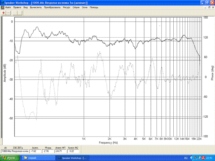This screenshot has width=215, height=161.
Task: Click the Frequency (Hz) axis label
Action: click(x=108, y=143)
